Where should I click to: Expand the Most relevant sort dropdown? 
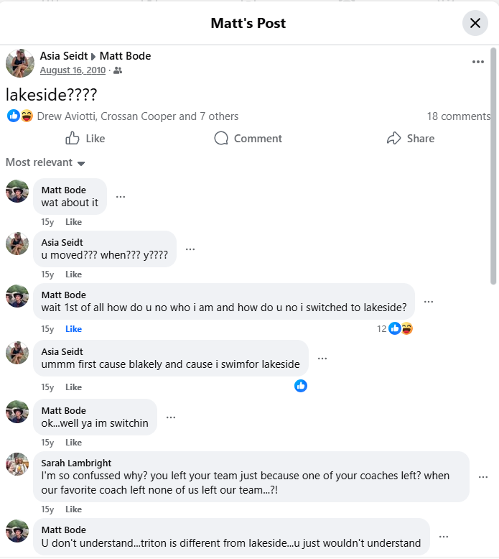click(45, 162)
